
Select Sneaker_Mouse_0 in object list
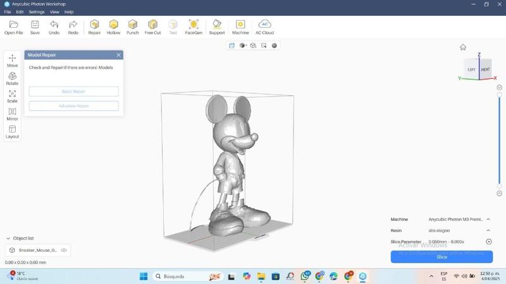click(x=37, y=250)
